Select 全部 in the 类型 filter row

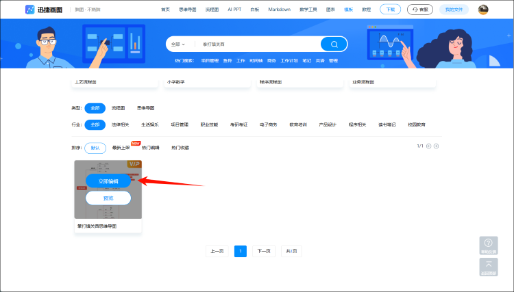pyautogui.click(x=95, y=108)
